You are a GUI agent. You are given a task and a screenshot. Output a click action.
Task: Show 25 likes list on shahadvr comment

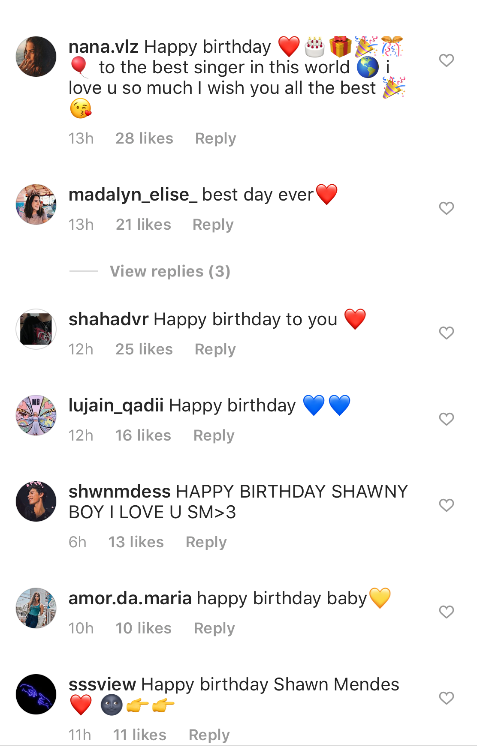[x=144, y=349]
